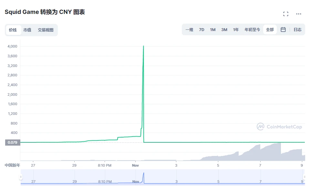Click the right range navigator handle
The height and width of the screenshot is (188, 310).
click(304, 177)
